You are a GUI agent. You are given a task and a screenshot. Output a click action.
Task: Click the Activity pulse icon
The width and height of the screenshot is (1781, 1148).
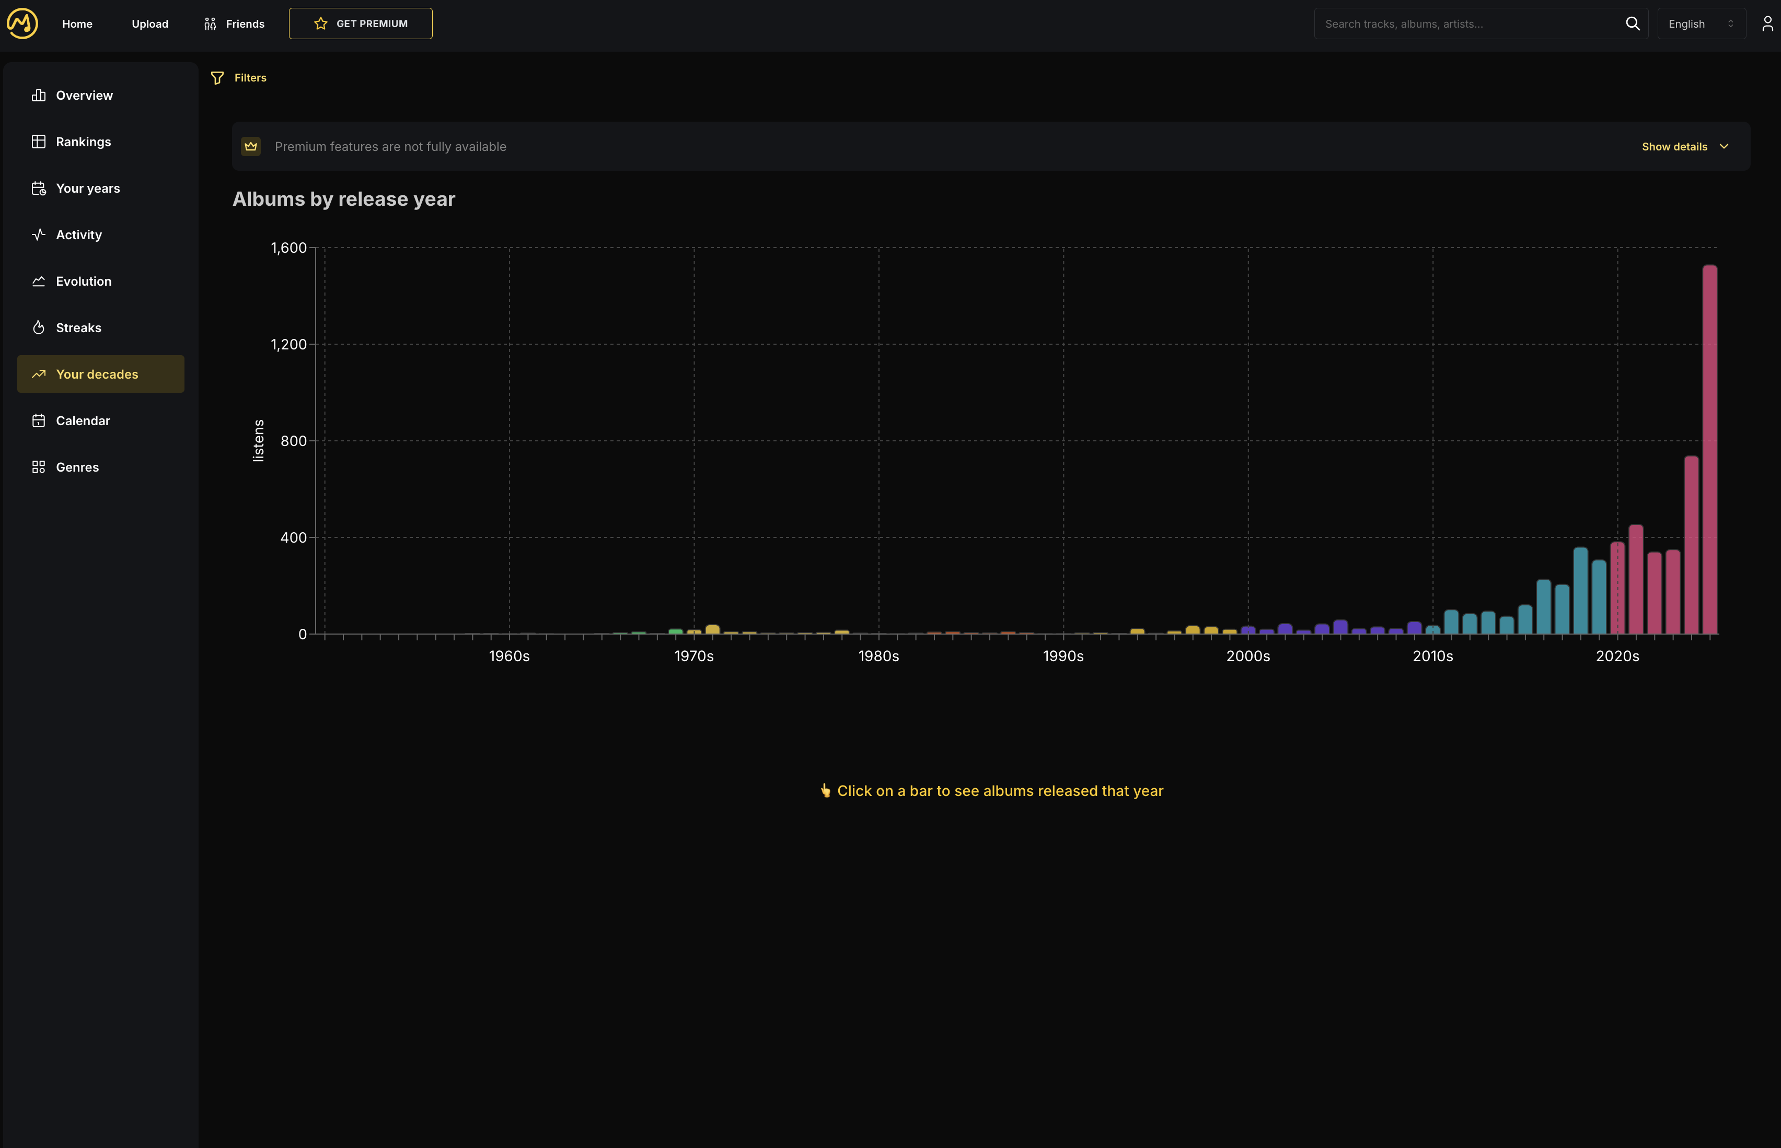pyautogui.click(x=39, y=235)
